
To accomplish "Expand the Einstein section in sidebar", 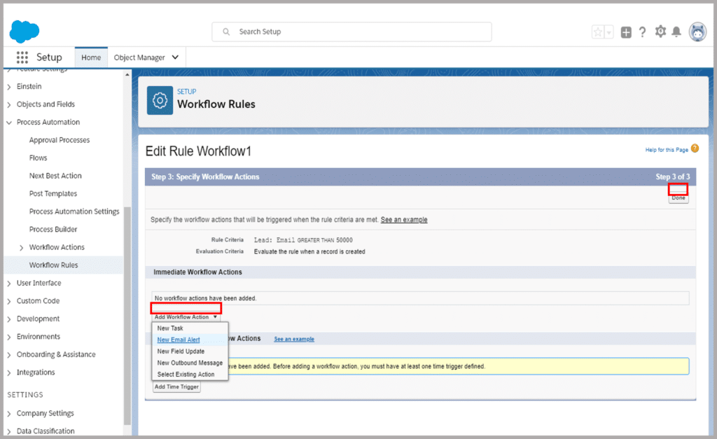I will point(9,87).
